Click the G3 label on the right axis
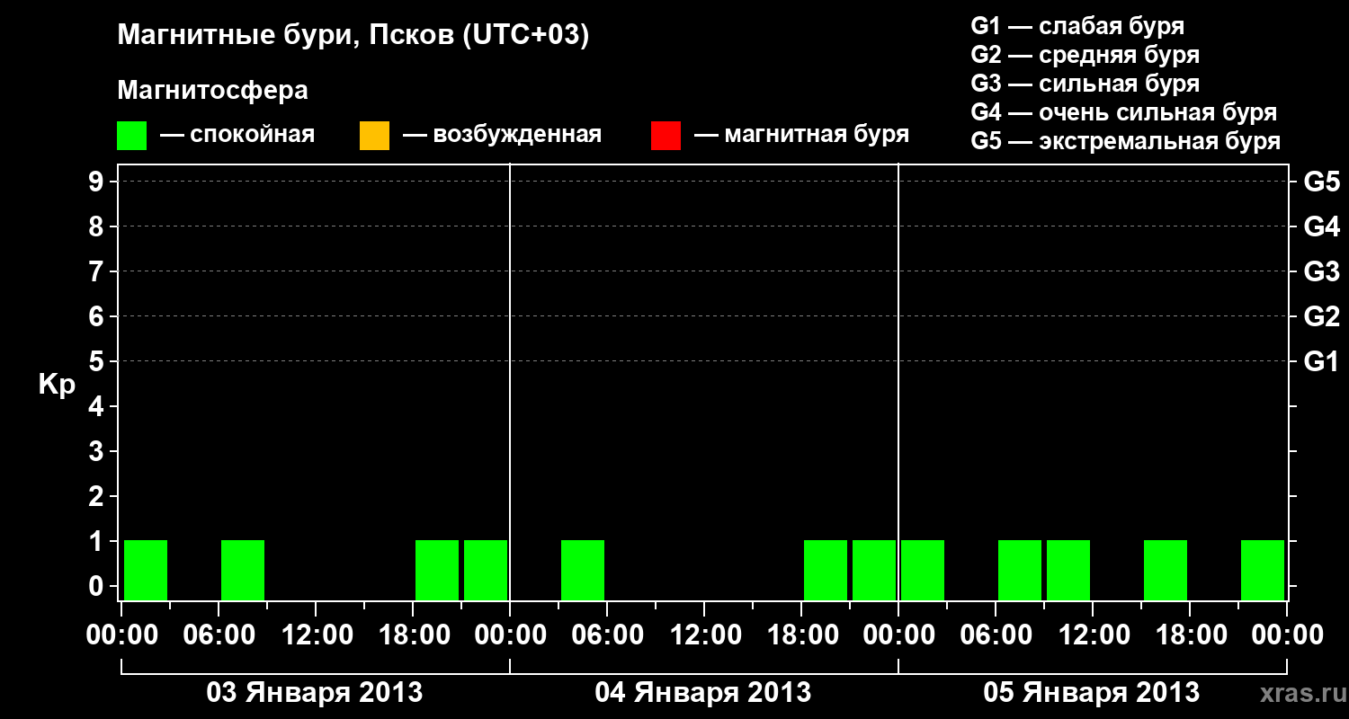Viewport: 1349px width, 719px height. 1321,271
